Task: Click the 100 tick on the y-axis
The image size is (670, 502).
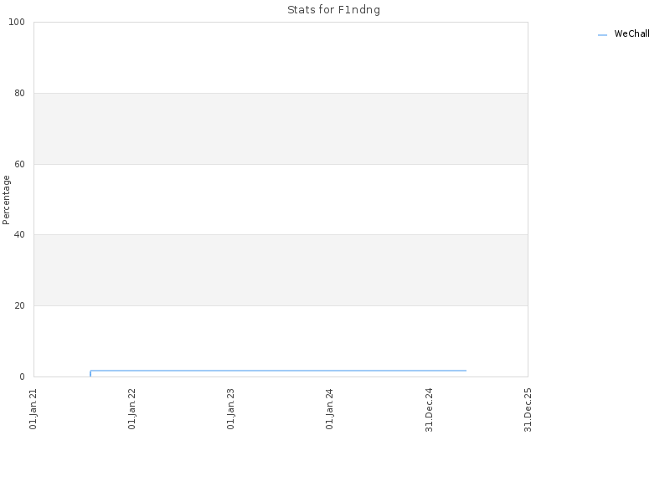Action: point(17,23)
